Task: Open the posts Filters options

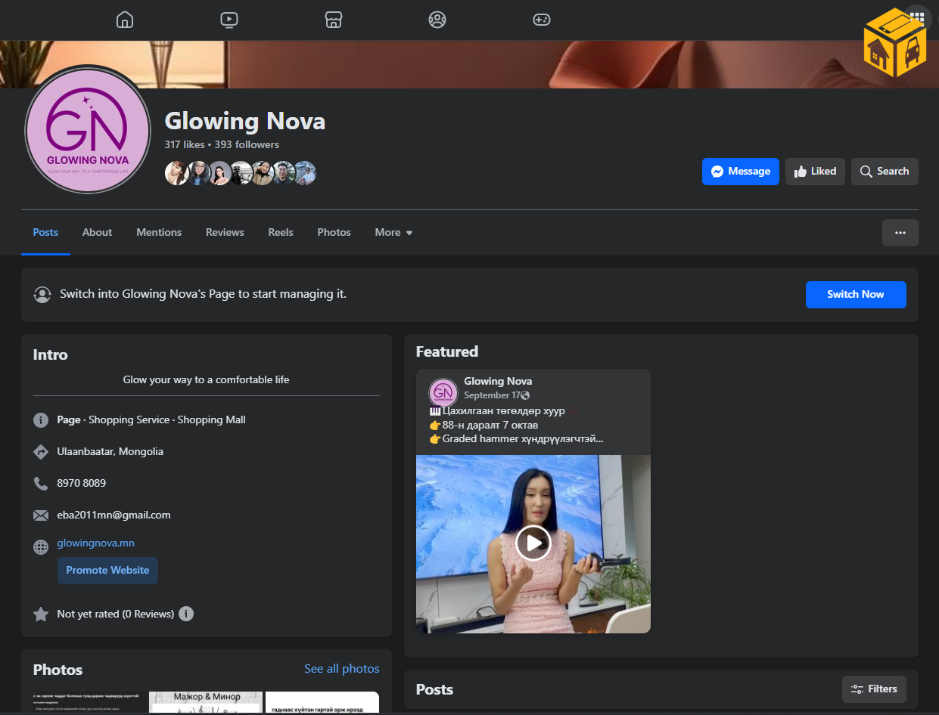Action: [x=874, y=689]
